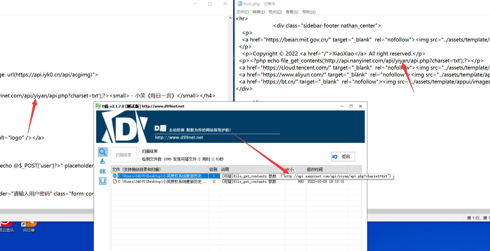490x251 pixels.
Task: Open the 查看(V) menu in Notepad
Action: (x=292, y=12)
